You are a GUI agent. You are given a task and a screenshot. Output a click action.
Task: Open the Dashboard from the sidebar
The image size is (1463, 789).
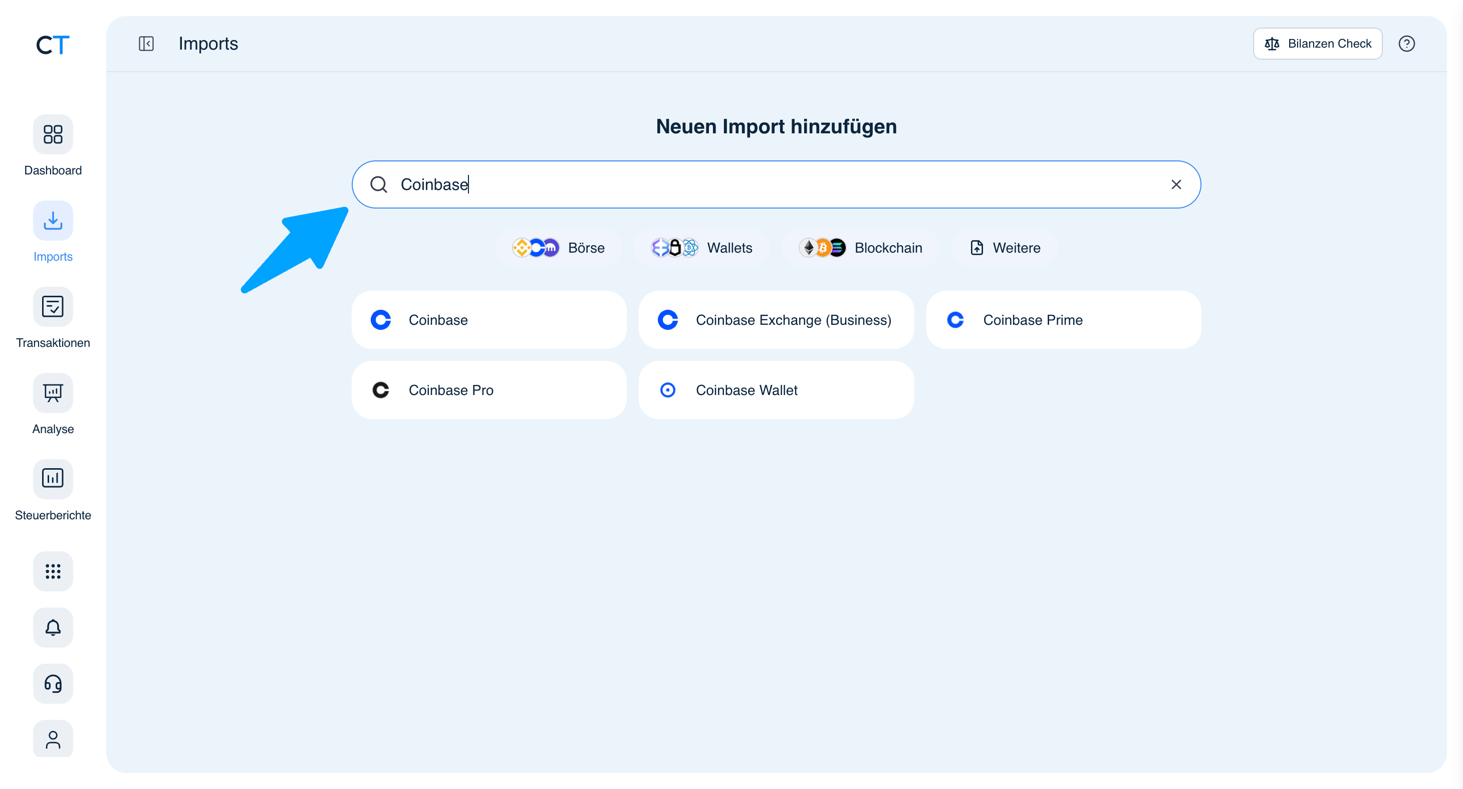click(53, 135)
